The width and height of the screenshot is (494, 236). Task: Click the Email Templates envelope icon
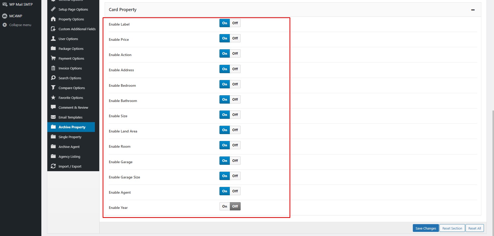[53, 117]
